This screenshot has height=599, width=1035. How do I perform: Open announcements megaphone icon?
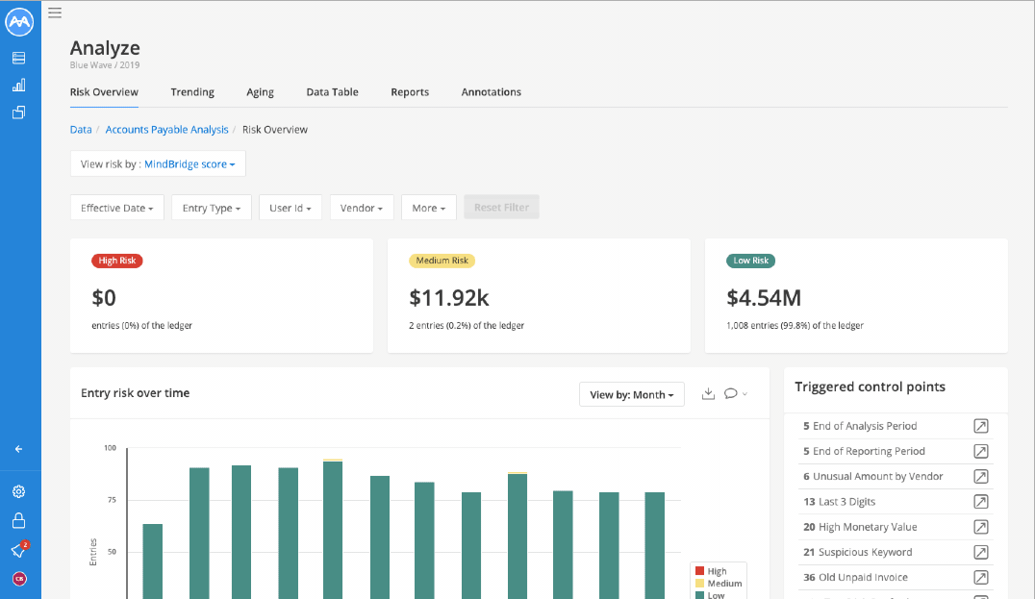(19, 550)
